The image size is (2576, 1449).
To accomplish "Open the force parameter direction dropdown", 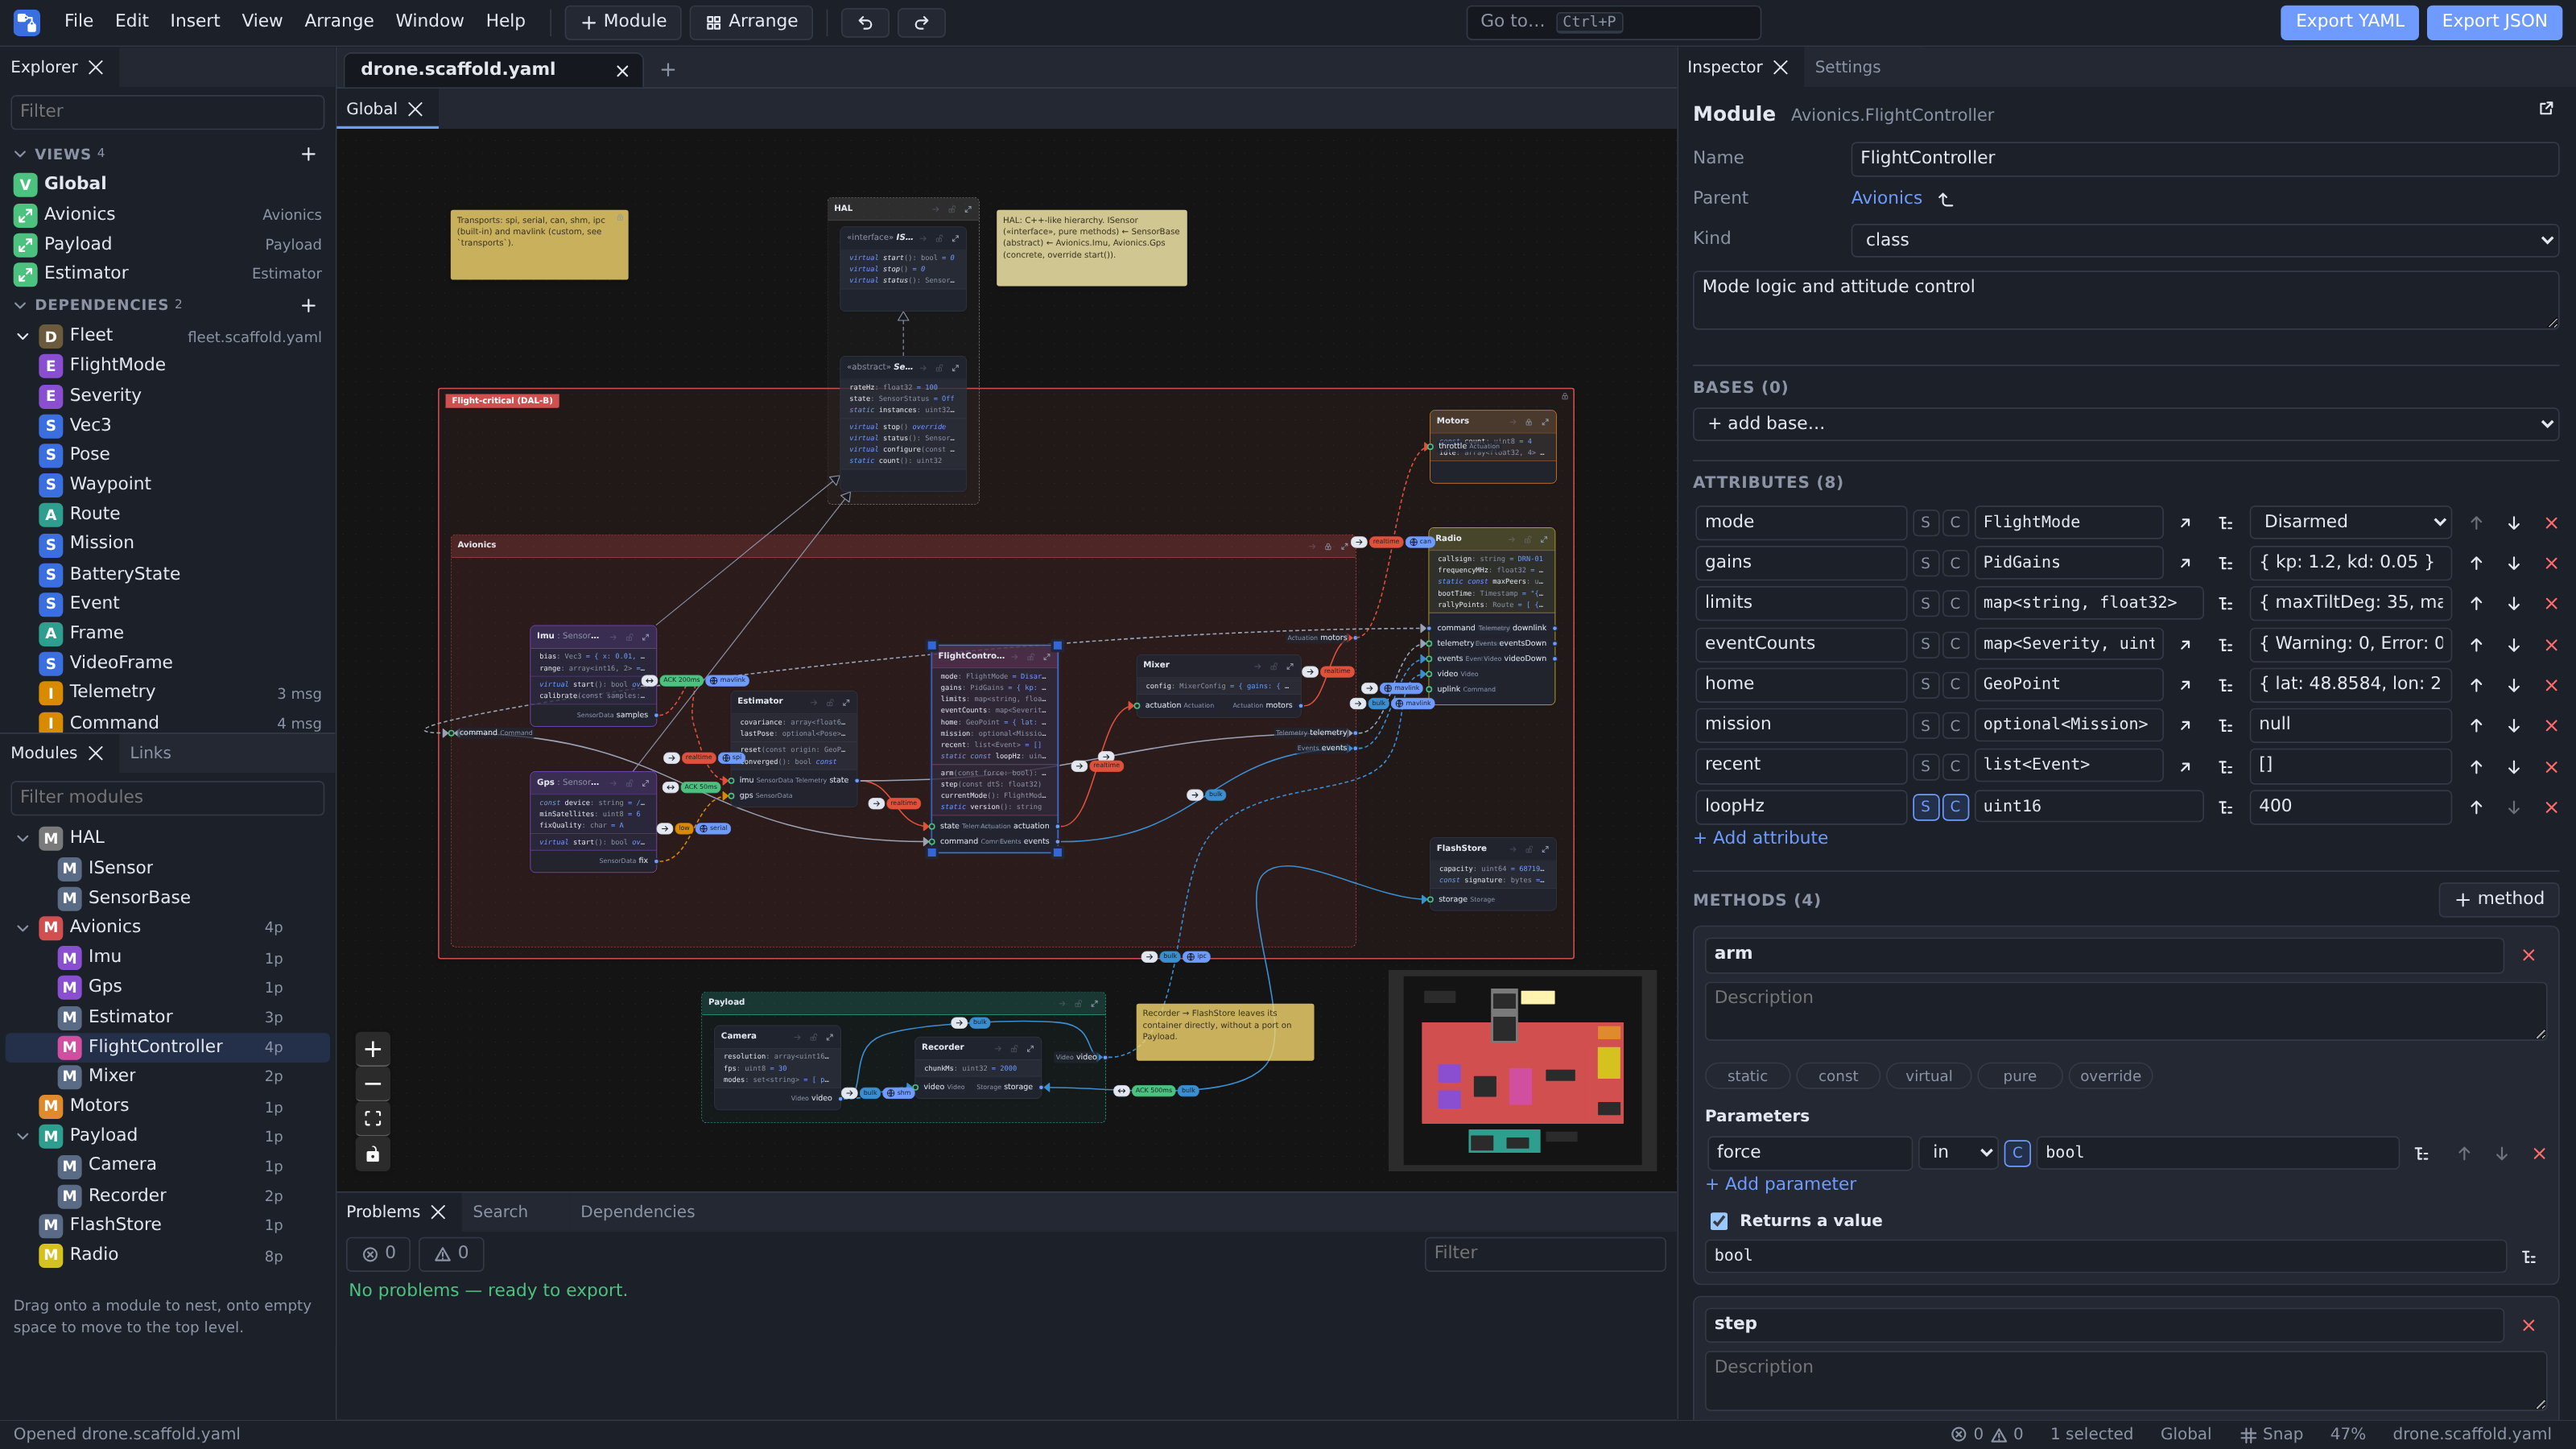I will click(1958, 1152).
